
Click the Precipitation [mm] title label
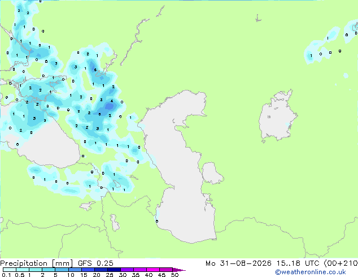(x=36, y=263)
